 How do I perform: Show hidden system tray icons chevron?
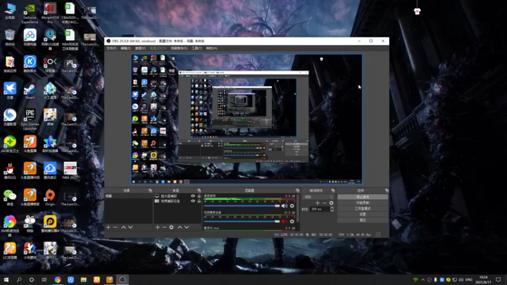tap(423, 279)
